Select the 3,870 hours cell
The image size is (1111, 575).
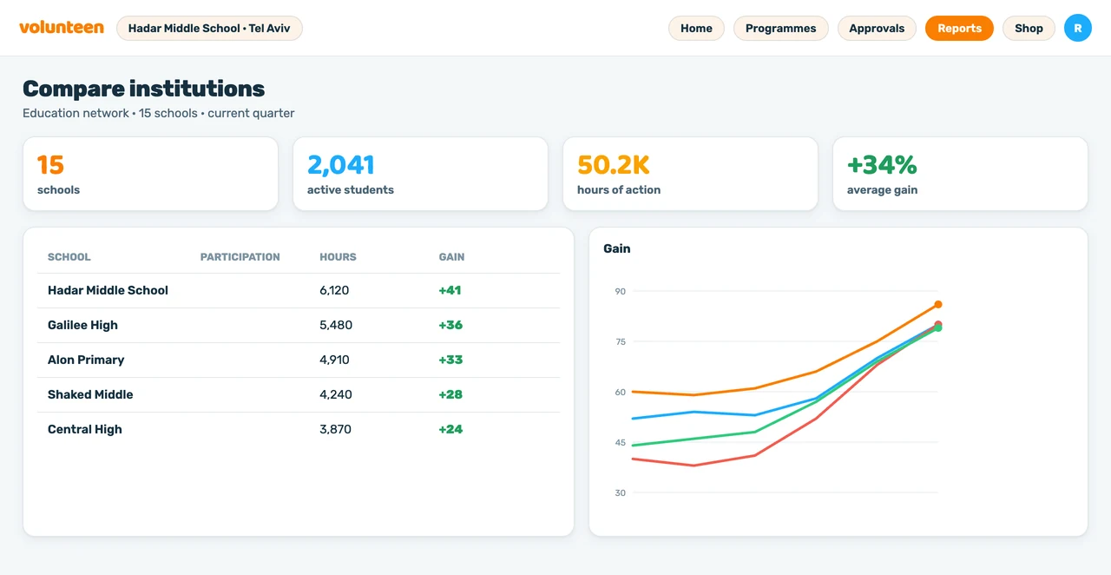point(335,429)
